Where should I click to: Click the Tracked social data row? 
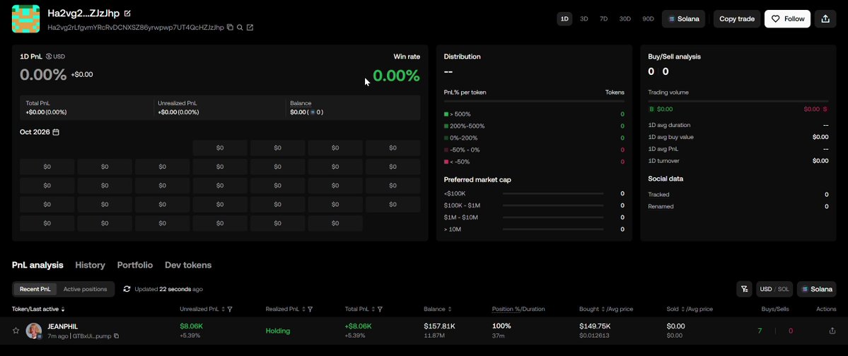tap(738, 194)
